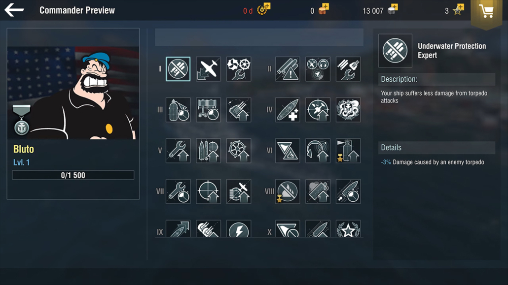Select the crosshair upgrade skill in tier VII
The width and height of the screenshot is (508, 285).
[208, 191]
